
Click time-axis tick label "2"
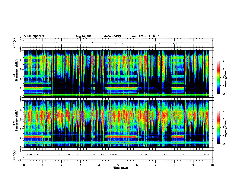[62, 165]
